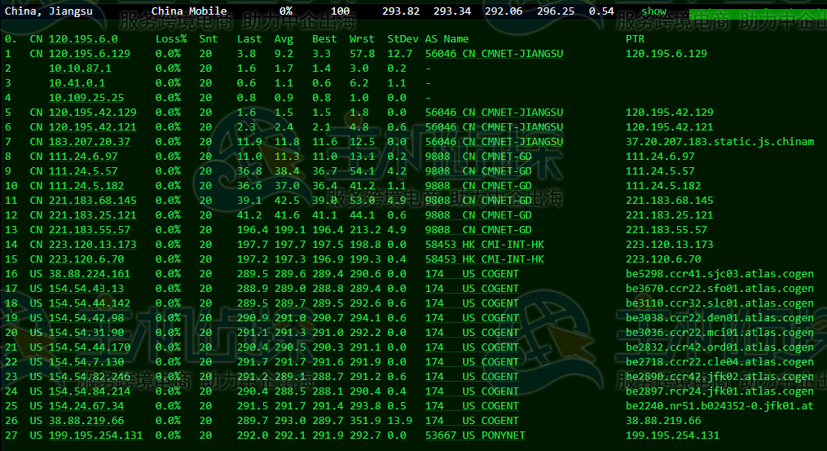
Task: Click PTR 37.20.207.183.static.js.chinam entry
Action: tap(719, 141)
